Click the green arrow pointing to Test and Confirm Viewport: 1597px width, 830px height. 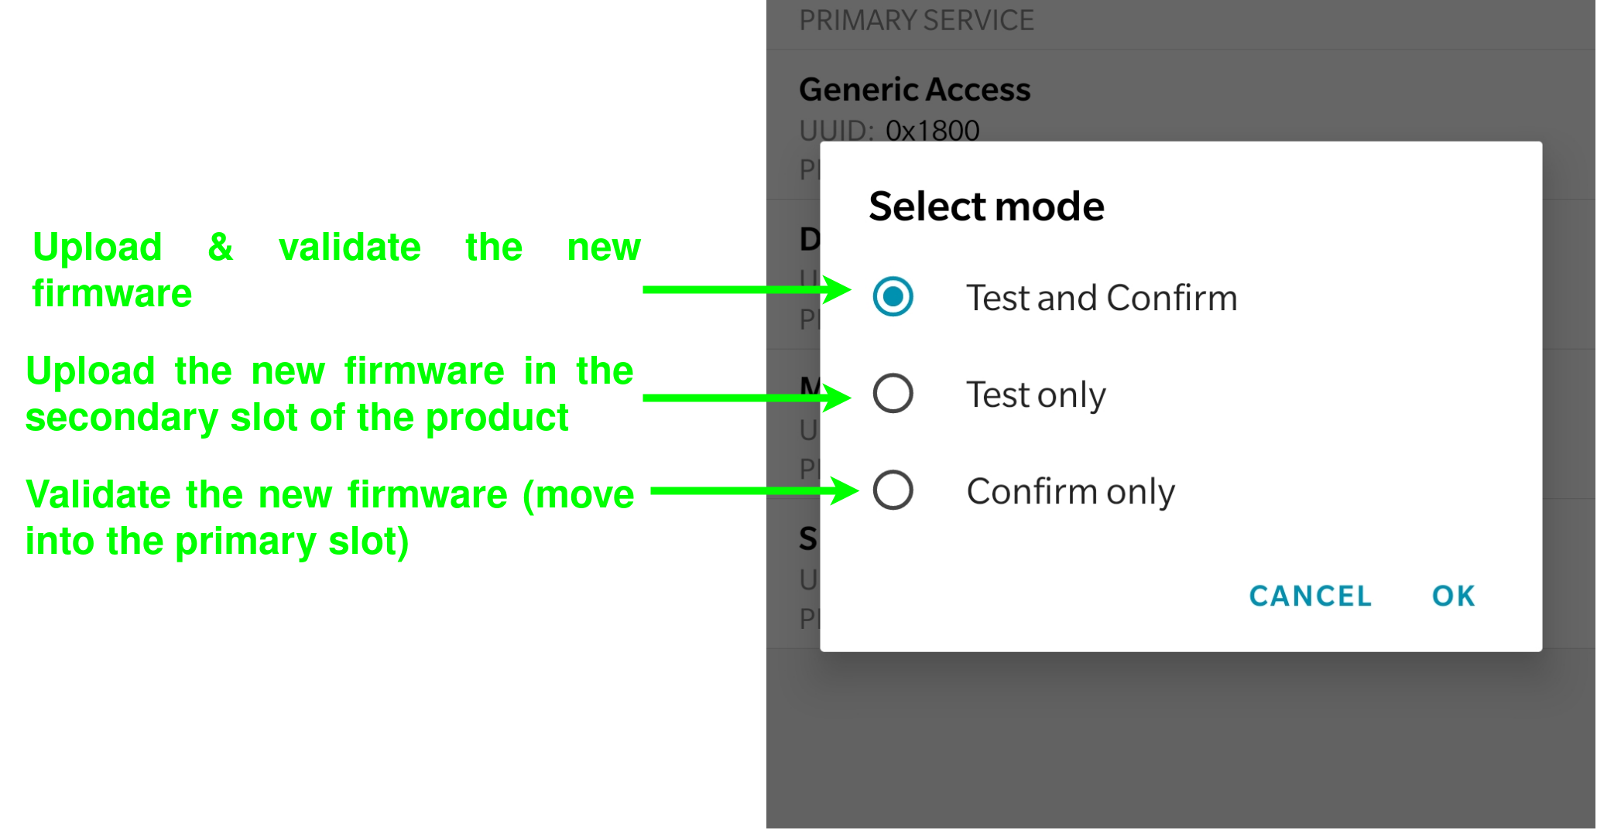(745, 289)
